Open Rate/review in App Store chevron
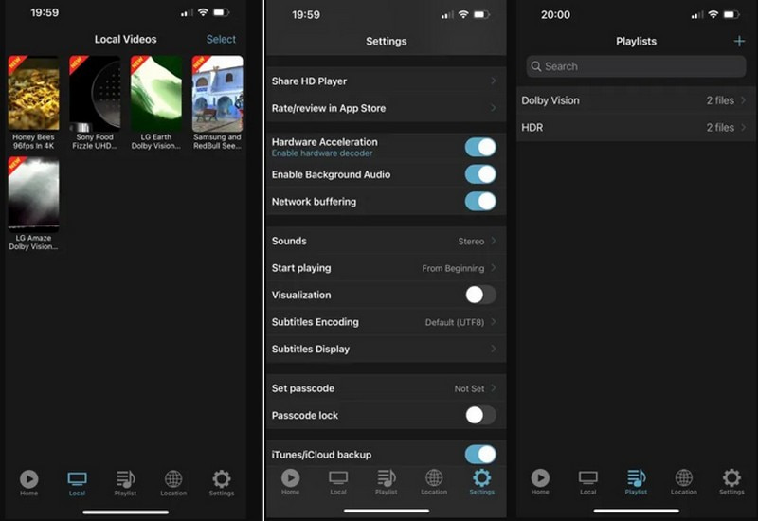Screen dimensions: 758x521 [493, 108]
